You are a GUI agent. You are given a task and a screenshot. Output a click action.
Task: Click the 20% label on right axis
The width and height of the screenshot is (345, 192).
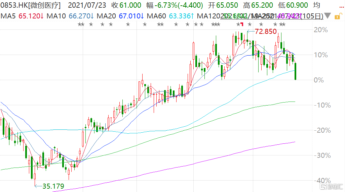(x=321, y=30)
